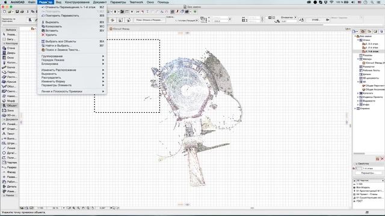This screenshot has height=216, width=385.
Task: Switch to the Южный Фасад tab
Action: 120,29
